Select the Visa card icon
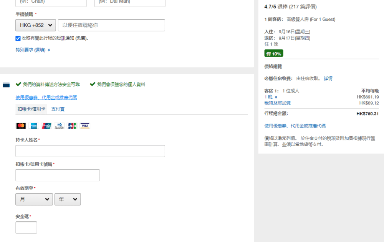This screenshot has width=384, height=242. [x=84, y=125]
